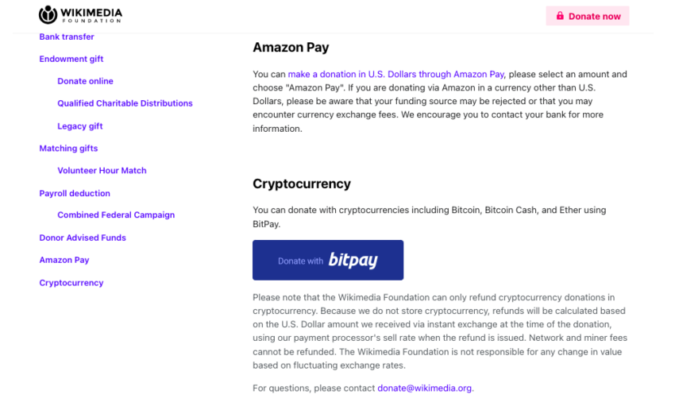Navigate to Matching gifts section
Image resolution: width=675 pixels, height=406 pixels.
(x=68, y=149)
